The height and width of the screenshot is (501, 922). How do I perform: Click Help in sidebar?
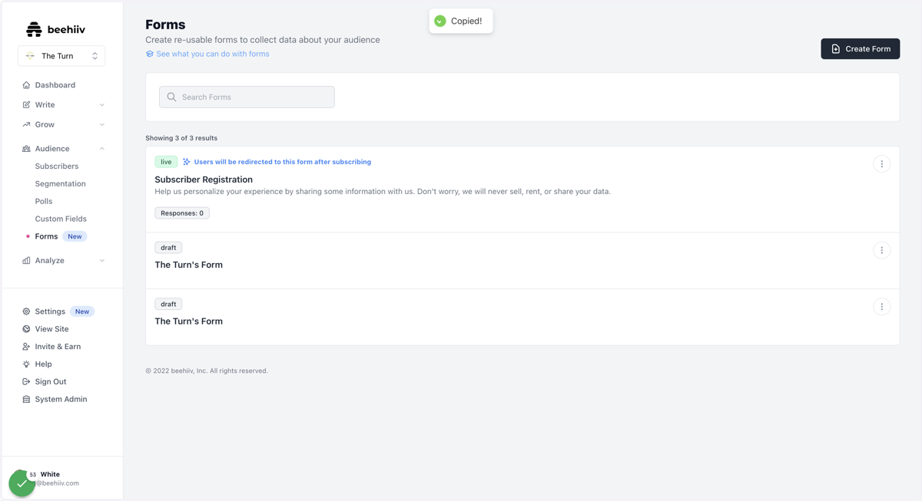tap(43, 364)
